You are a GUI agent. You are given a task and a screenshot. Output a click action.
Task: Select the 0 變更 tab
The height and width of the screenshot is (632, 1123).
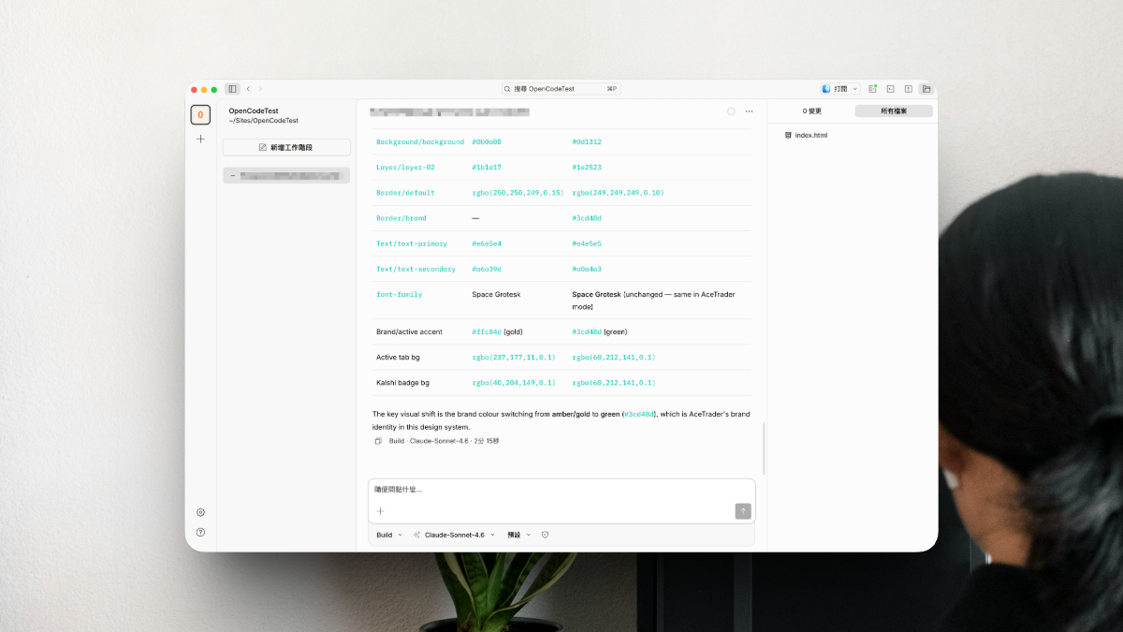810,110
